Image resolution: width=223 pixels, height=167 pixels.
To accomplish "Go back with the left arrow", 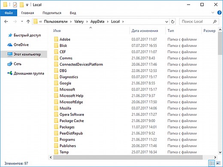I will tap(6, 21).
